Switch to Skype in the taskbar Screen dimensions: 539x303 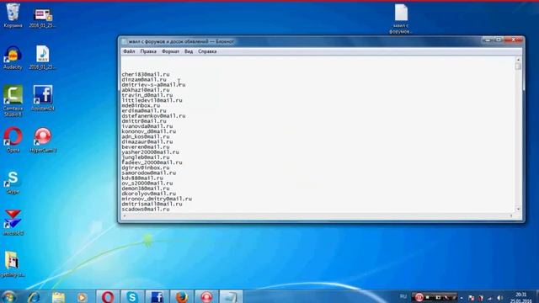coord(132,297)
